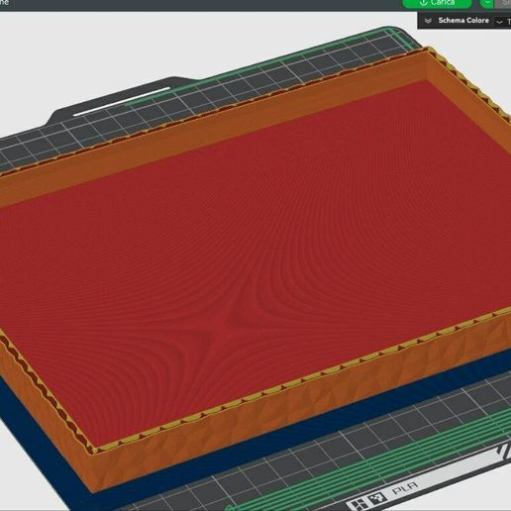Screen dimensions: 511x511
Task: Click the yellow inner wall line along the front edge
Action: click(297, 382)
